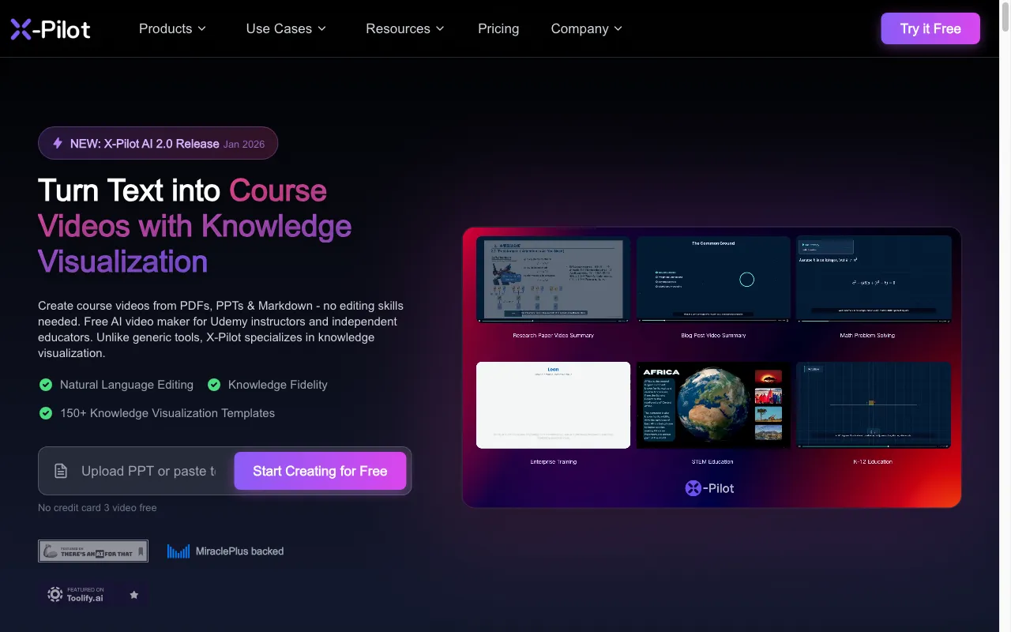1011x632 pixels.
Task: Expand the Company menu
Action: coord(587,28)
